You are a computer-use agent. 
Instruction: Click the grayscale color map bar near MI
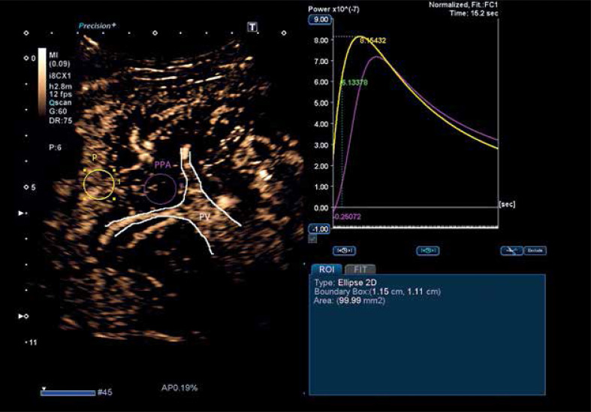click(43, 81)
